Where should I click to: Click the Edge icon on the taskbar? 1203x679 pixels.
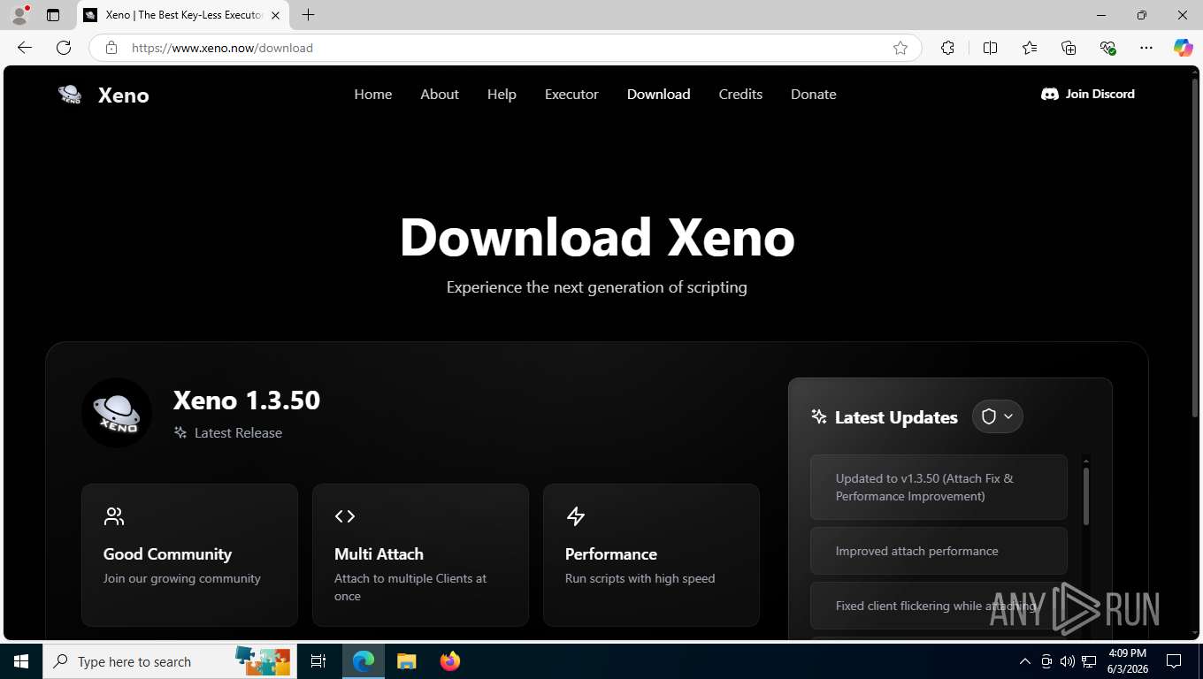point(364,661)
